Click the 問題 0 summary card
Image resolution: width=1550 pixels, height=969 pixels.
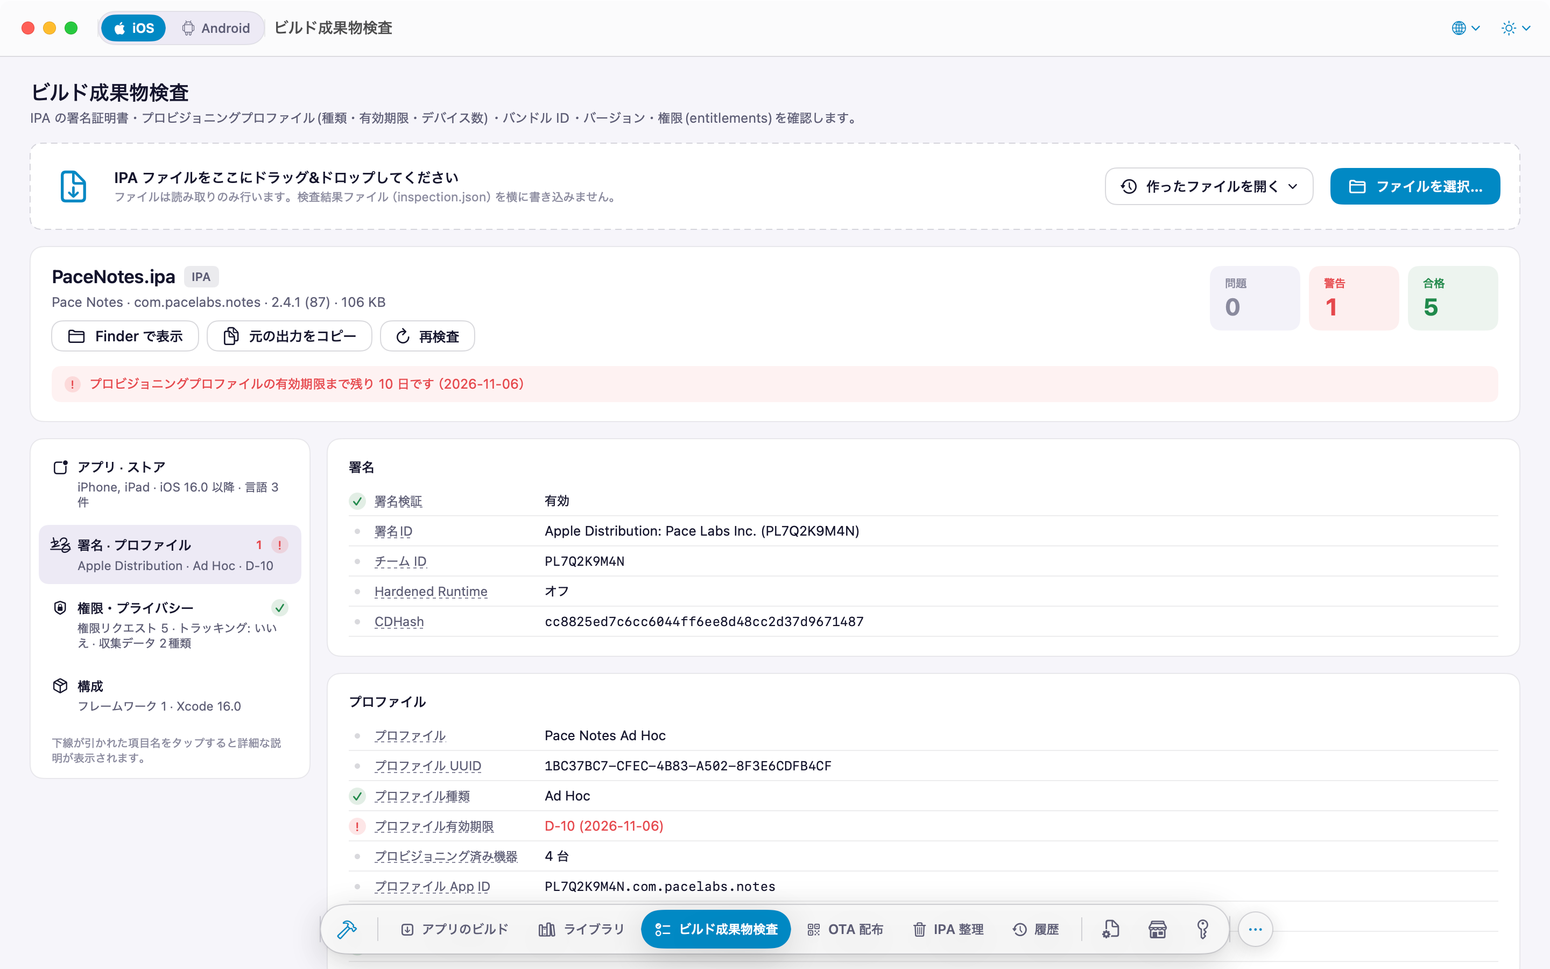[x=1255, y=298]
